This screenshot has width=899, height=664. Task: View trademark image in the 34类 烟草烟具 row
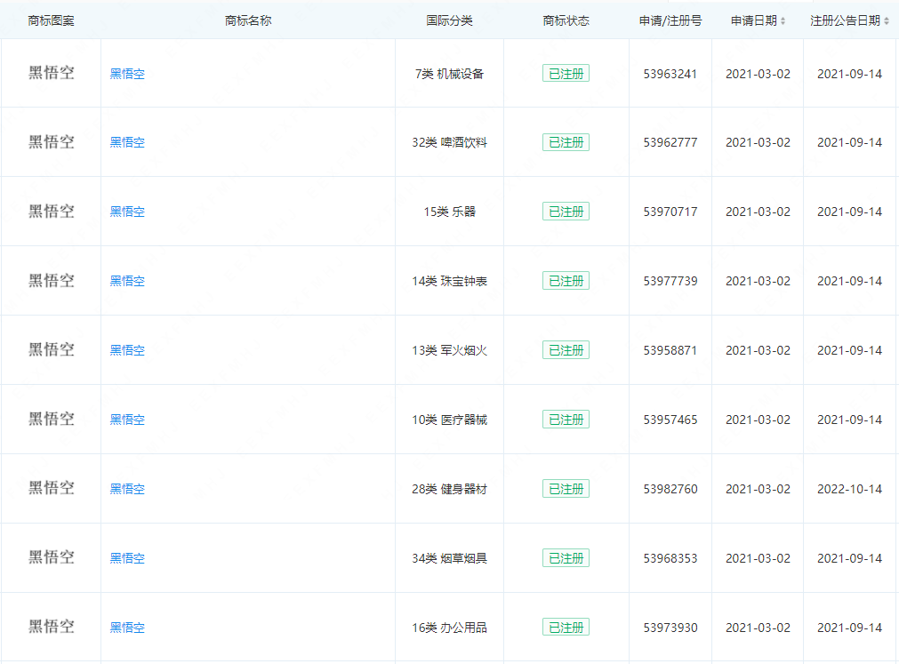point(52,557)
